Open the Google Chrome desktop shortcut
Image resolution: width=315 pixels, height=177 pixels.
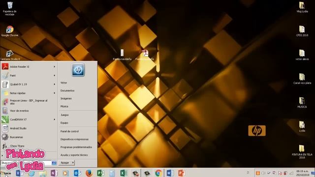pos(10,31)
